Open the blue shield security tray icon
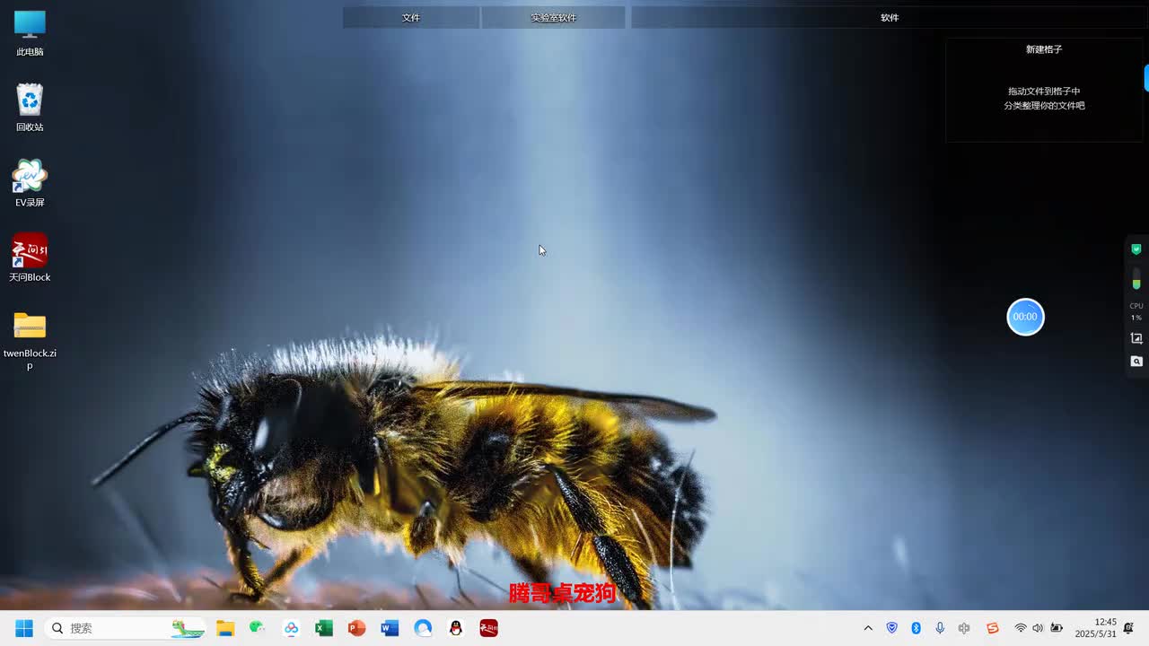This screenshot has height=646, width=1149. 891,628
